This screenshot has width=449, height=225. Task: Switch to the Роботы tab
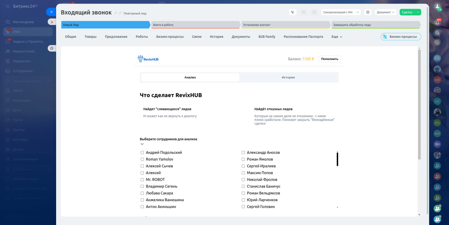(142, 36)
